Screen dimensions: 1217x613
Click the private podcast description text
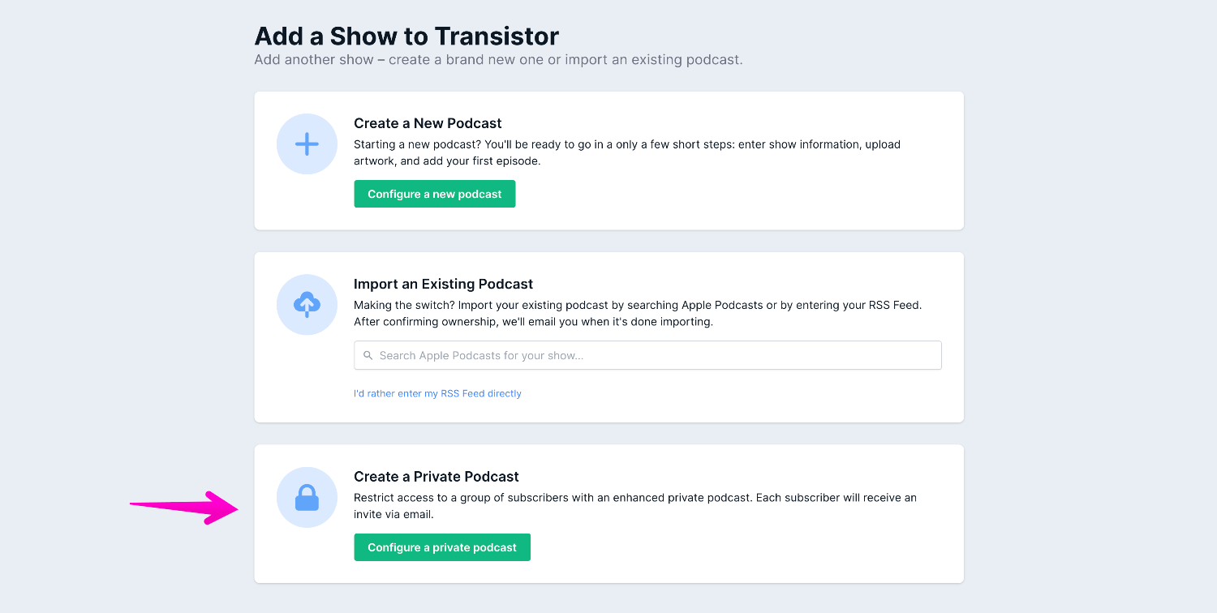pyautogui.click(x=634, y=505)
